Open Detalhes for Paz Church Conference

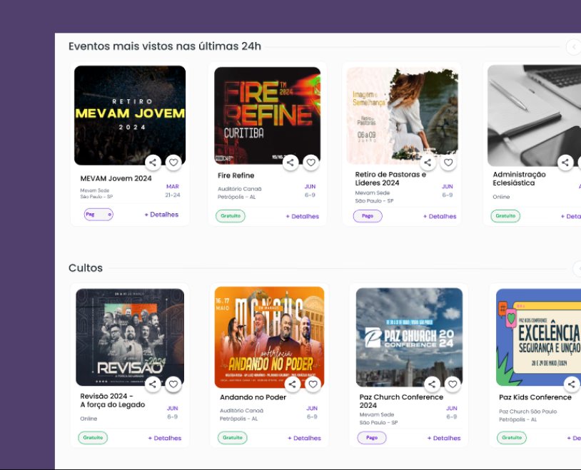click(444, 438)
